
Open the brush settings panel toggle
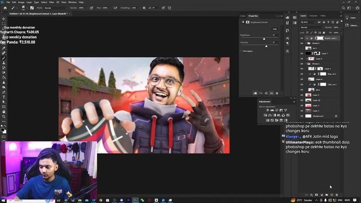point(32,8)
